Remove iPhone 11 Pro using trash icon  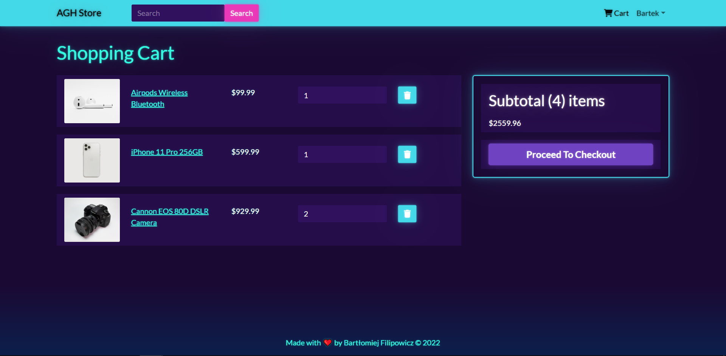pos(407,154)
